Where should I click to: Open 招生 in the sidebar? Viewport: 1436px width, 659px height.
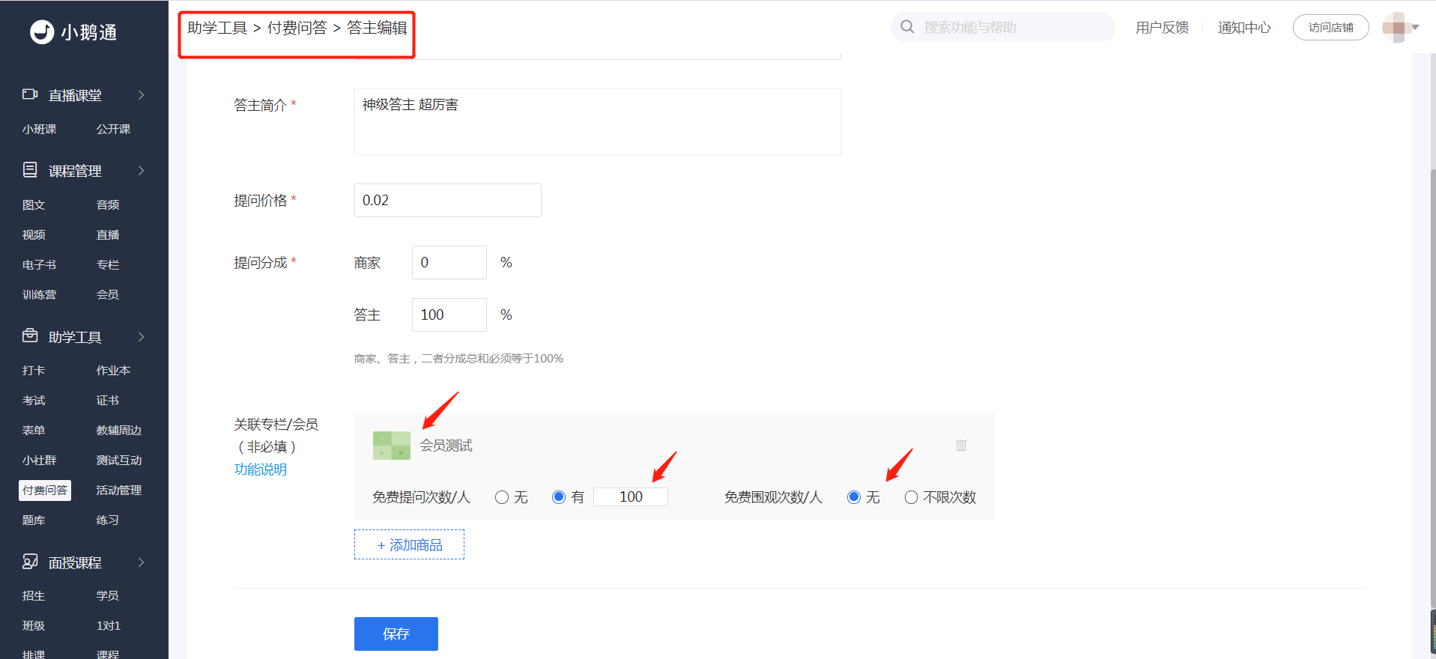pyautogui.click(x=34, y=595)
